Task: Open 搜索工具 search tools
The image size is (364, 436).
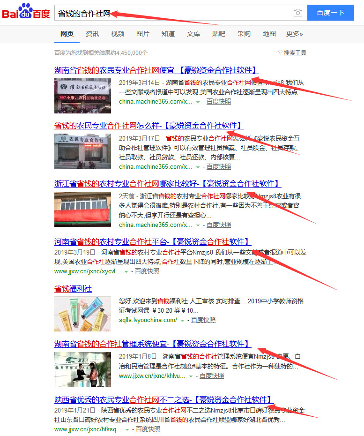Action: [295, 53]
